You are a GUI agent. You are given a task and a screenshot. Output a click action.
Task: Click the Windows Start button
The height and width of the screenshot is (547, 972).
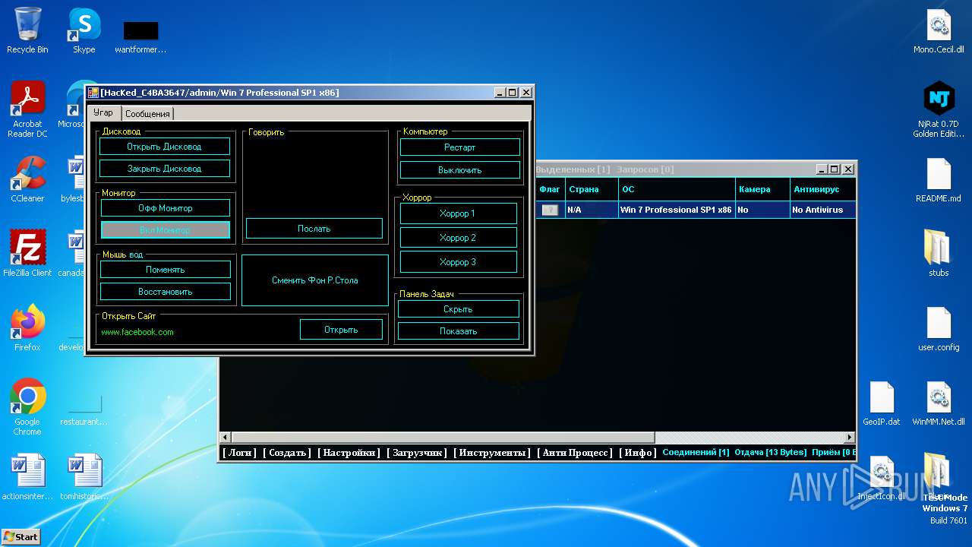[21, 536]
